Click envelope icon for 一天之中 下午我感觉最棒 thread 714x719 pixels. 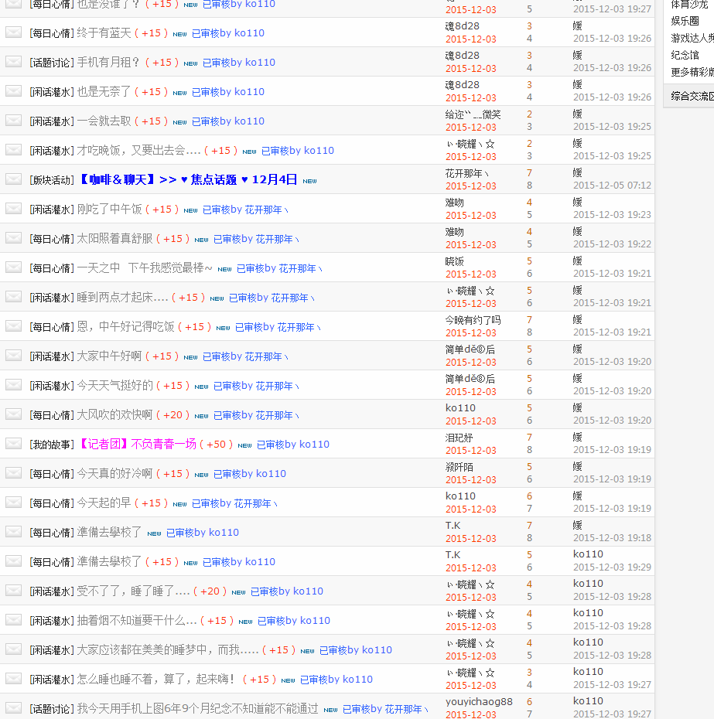click(13, 267)
